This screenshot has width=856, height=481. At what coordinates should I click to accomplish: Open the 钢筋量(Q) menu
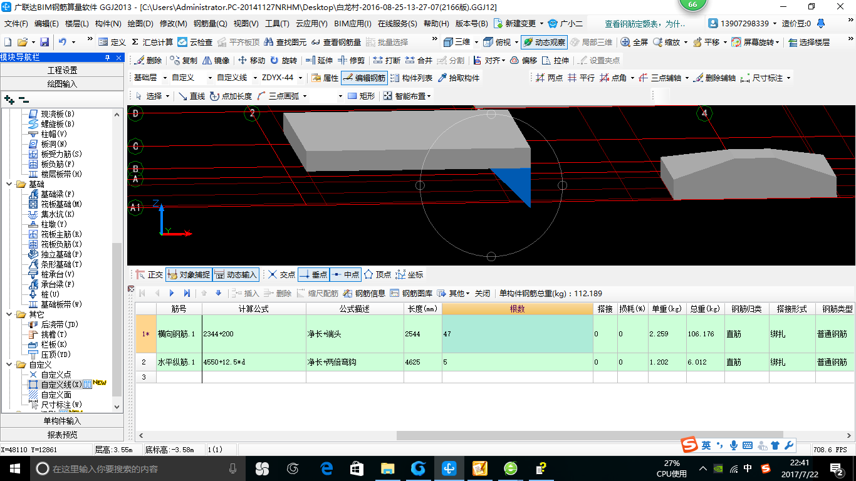(x=210, y=24)
